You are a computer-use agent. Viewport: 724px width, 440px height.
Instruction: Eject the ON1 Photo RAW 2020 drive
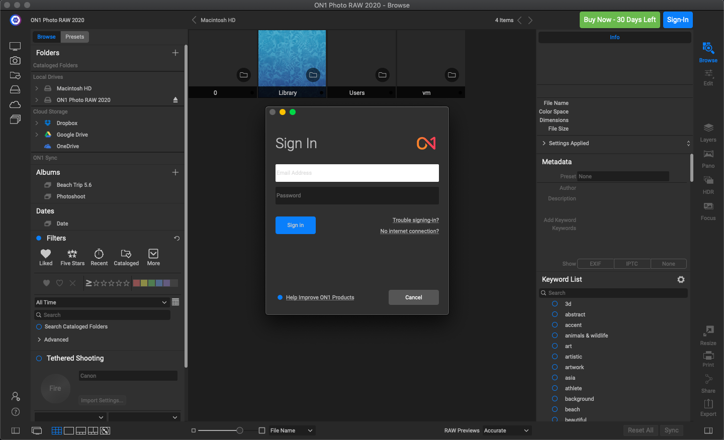point(175,100)
